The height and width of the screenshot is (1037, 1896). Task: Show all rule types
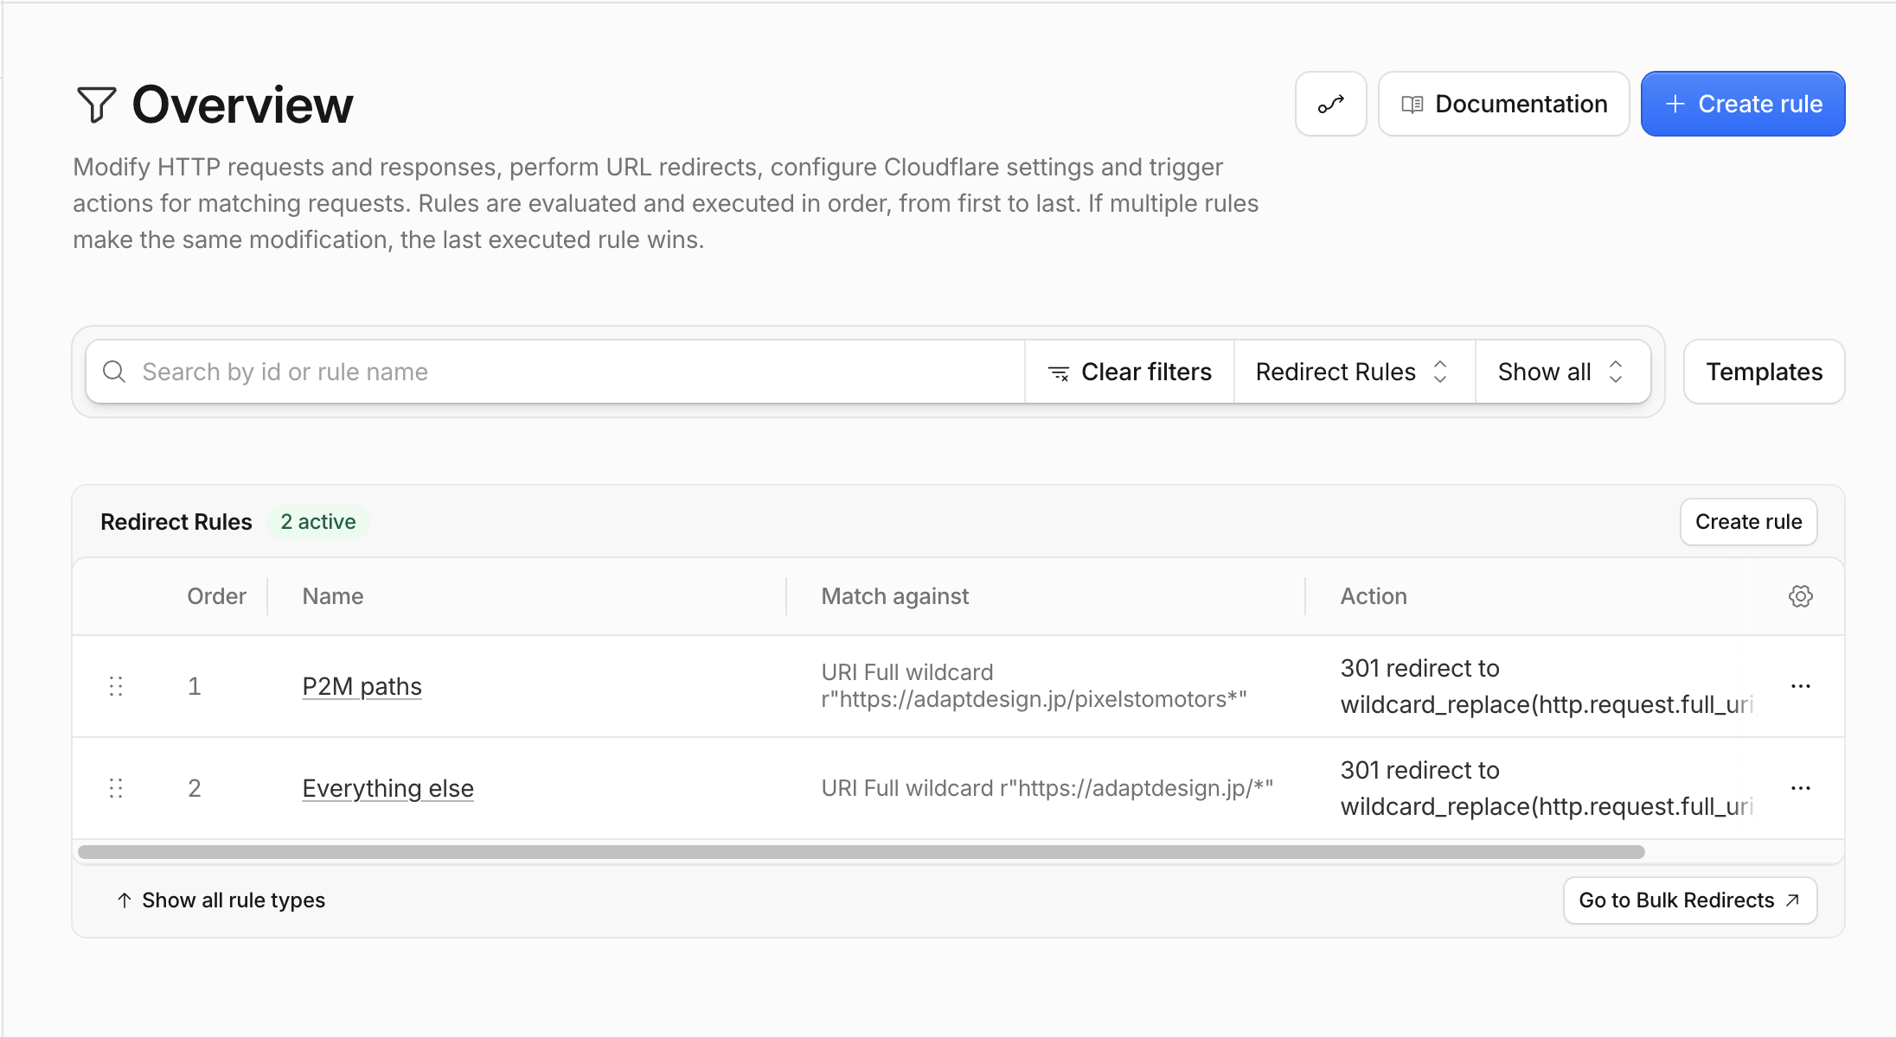click(221, 900)
